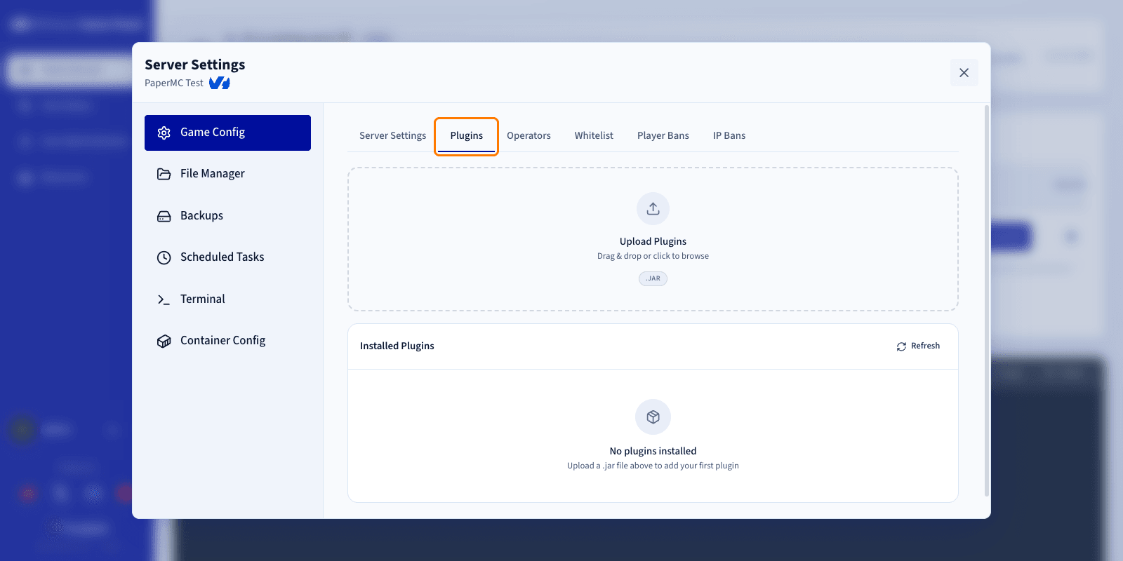Select the Plugins tab
This screenshot has height=561, width=1123.
467,136
